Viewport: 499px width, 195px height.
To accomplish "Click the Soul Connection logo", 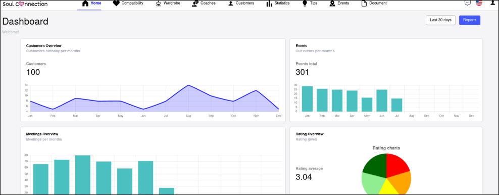I will (x=25, y=4).
